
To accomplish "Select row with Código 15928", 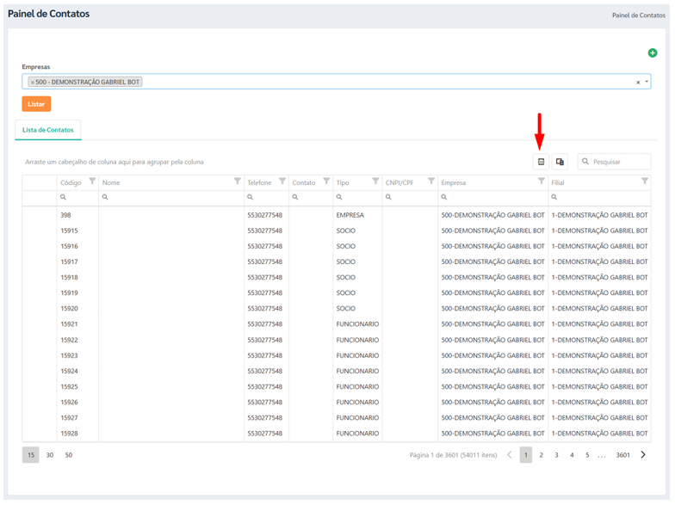I will click(x=336, y=434).
